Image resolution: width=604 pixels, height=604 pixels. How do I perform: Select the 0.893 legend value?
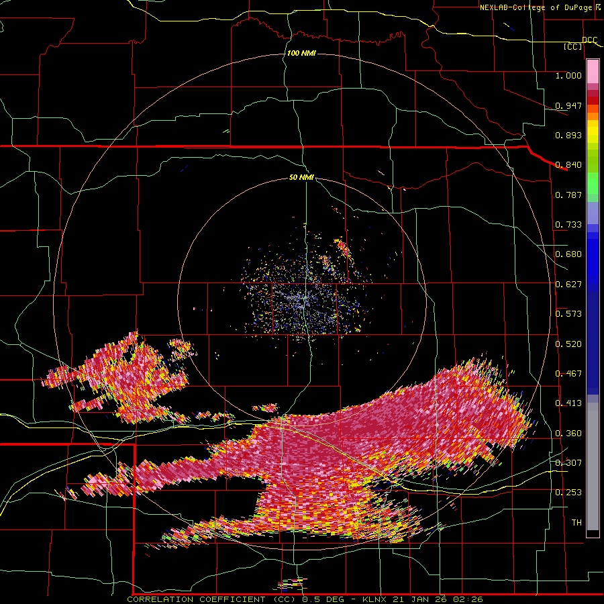[x=568, y=135]
